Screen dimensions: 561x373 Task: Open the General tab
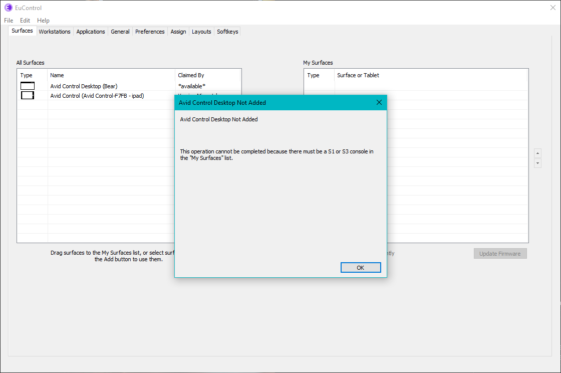coord(120,32)
